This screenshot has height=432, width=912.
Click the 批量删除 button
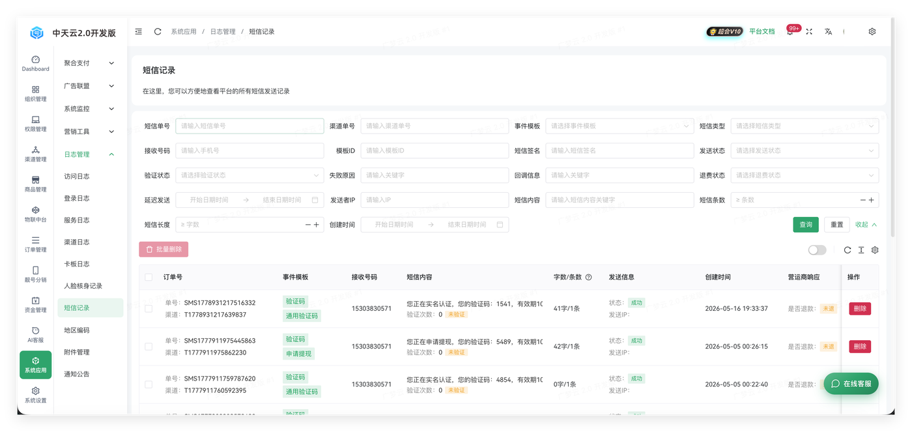point(164,250)
